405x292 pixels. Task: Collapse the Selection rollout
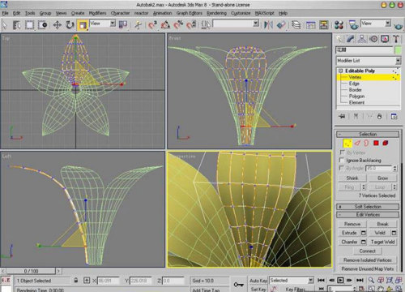(368, 134)
